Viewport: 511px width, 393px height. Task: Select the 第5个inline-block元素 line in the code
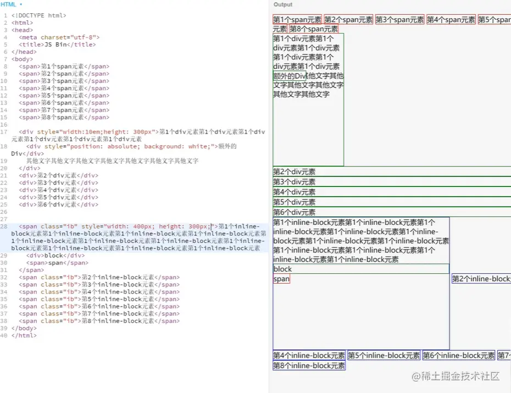pyautogui.click(x=99, y=299)
